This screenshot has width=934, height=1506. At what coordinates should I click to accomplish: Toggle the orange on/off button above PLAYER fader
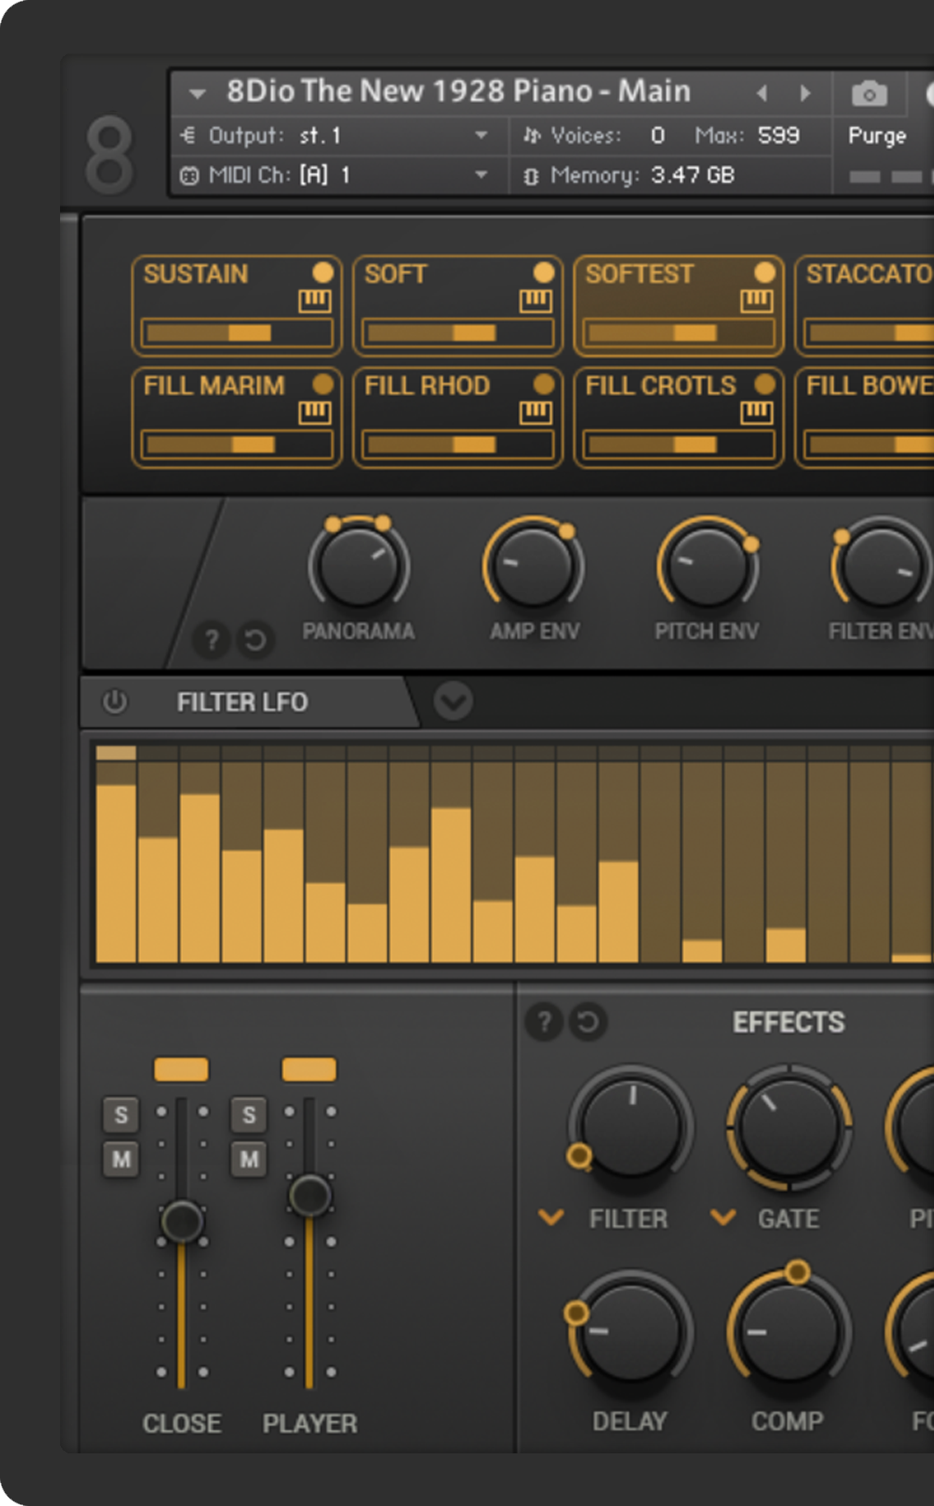pyautogui.click(x=309, y=1069)
